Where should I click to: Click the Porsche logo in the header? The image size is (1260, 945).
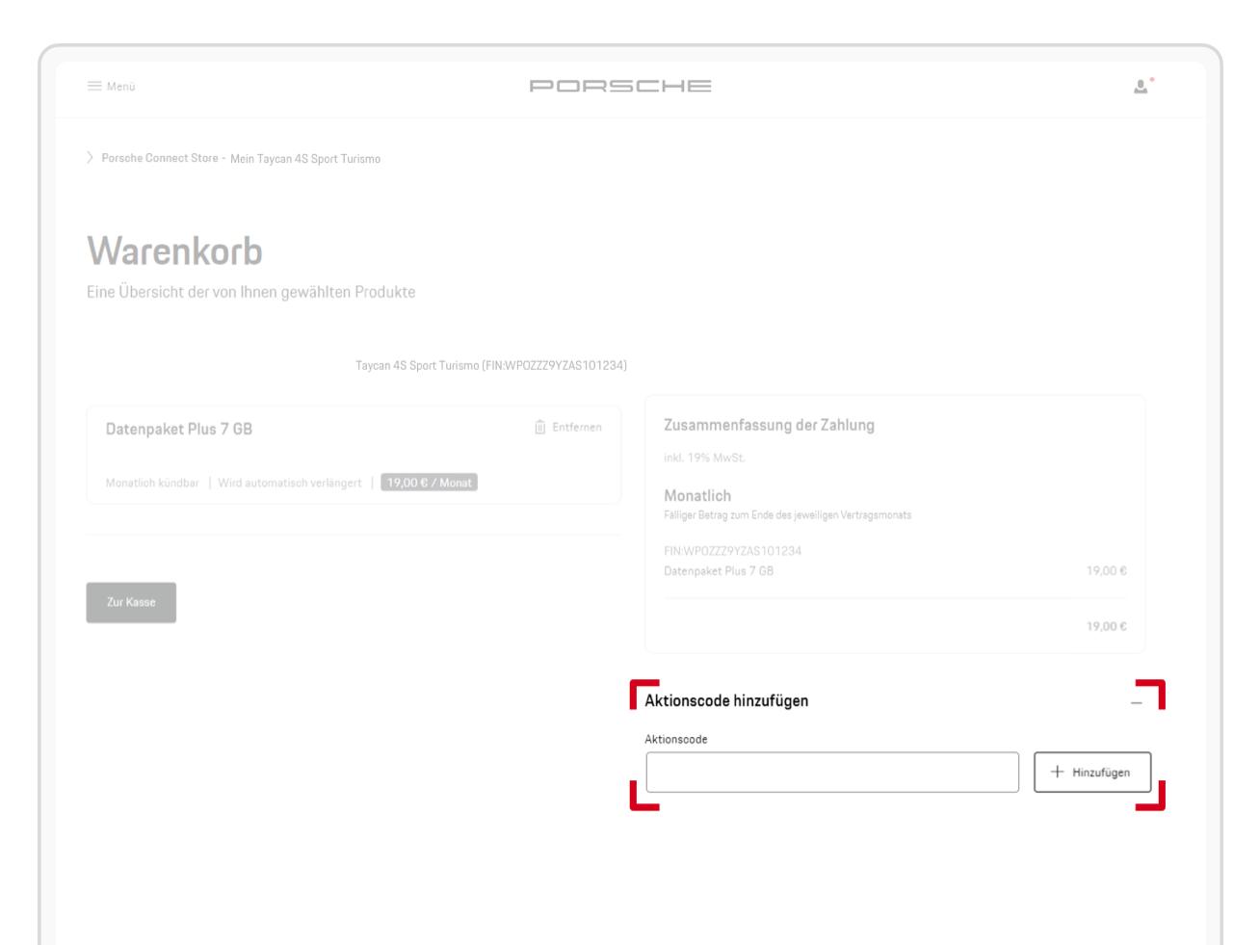[621, 86]
